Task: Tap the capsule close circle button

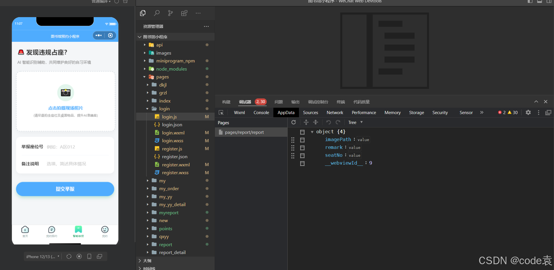Action: pos(111,35)
